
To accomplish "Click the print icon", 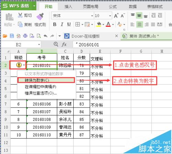I will 25,36.
